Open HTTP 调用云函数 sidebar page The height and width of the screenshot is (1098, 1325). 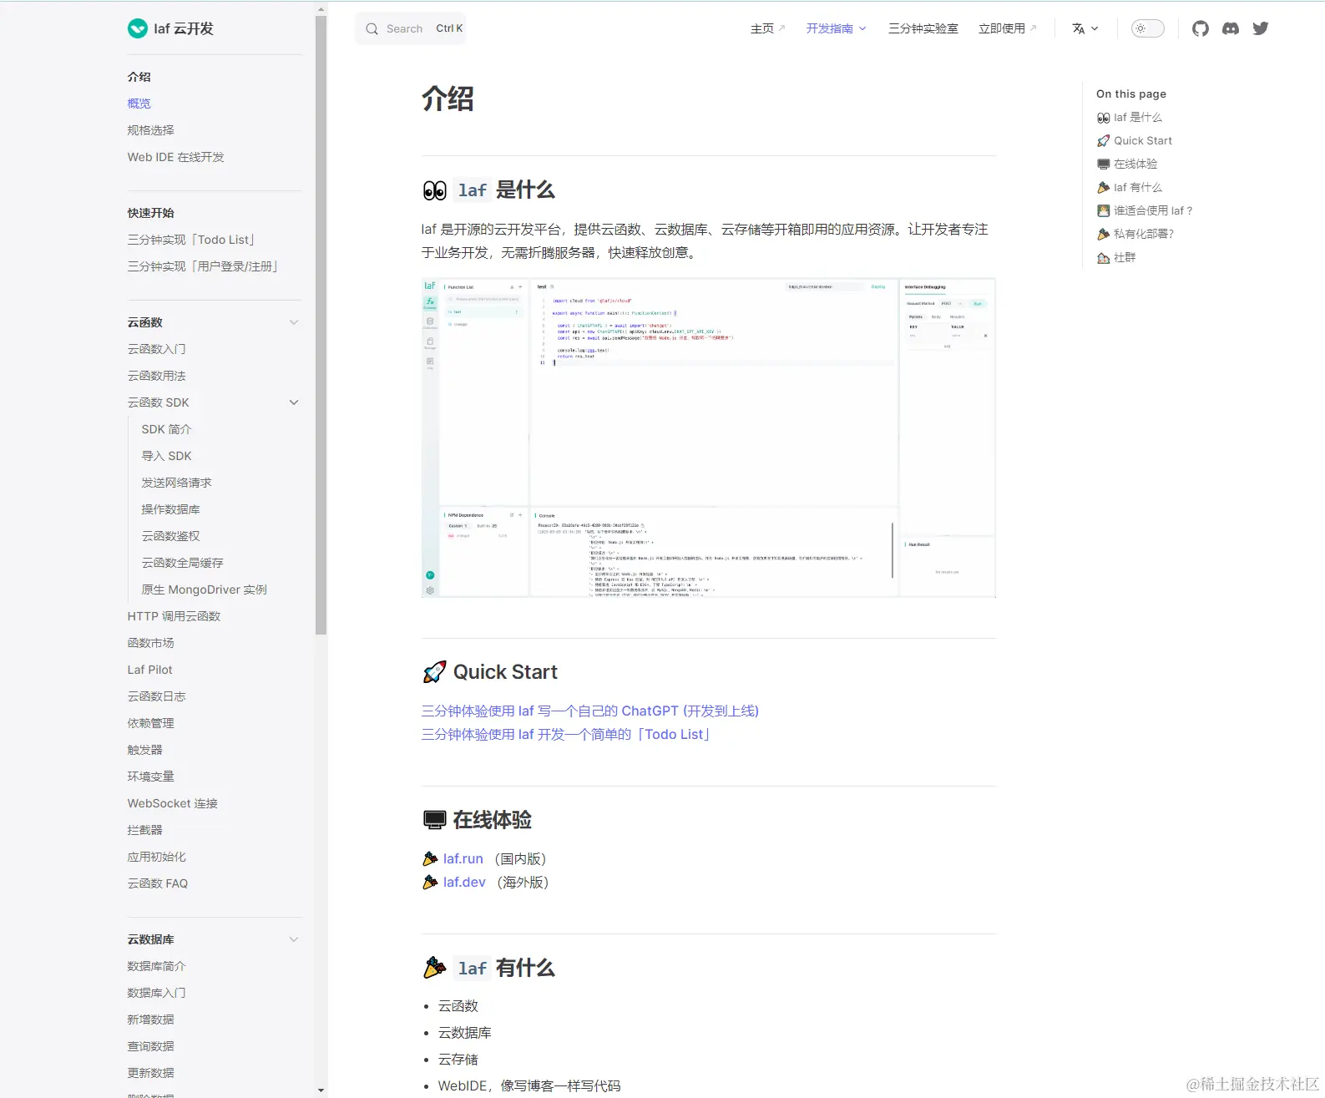pyautogui.click(x=174, y=616)
